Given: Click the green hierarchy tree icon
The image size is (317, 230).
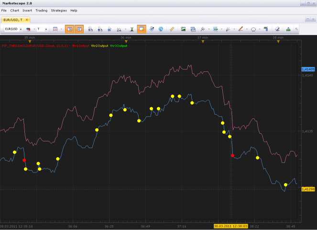Looking at the screenshot, I should [288, 29].
